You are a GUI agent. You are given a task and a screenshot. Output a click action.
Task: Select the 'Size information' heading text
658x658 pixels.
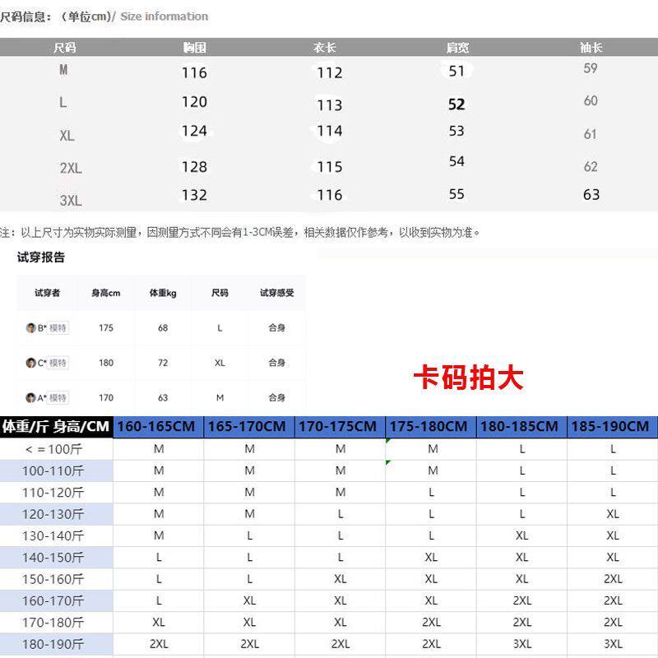[x=164, y=16]
